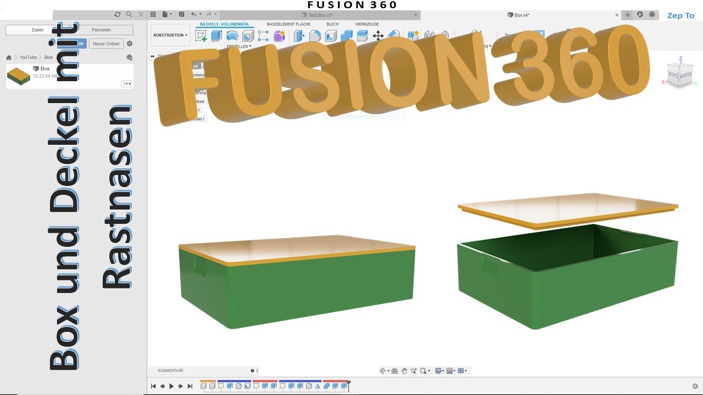Close the data panel

141,14
